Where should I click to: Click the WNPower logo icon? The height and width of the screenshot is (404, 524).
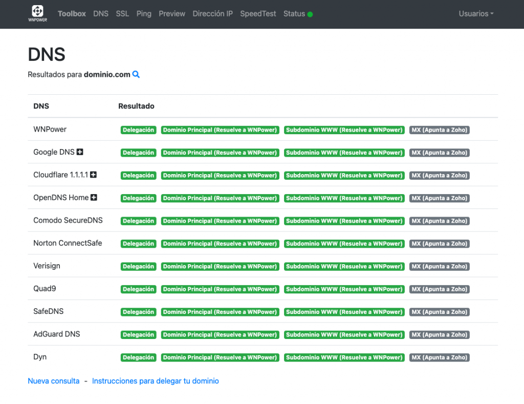(x=37, y=13)
